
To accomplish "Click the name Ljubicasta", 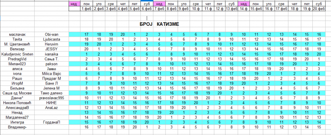I will (x=52, y=39).
